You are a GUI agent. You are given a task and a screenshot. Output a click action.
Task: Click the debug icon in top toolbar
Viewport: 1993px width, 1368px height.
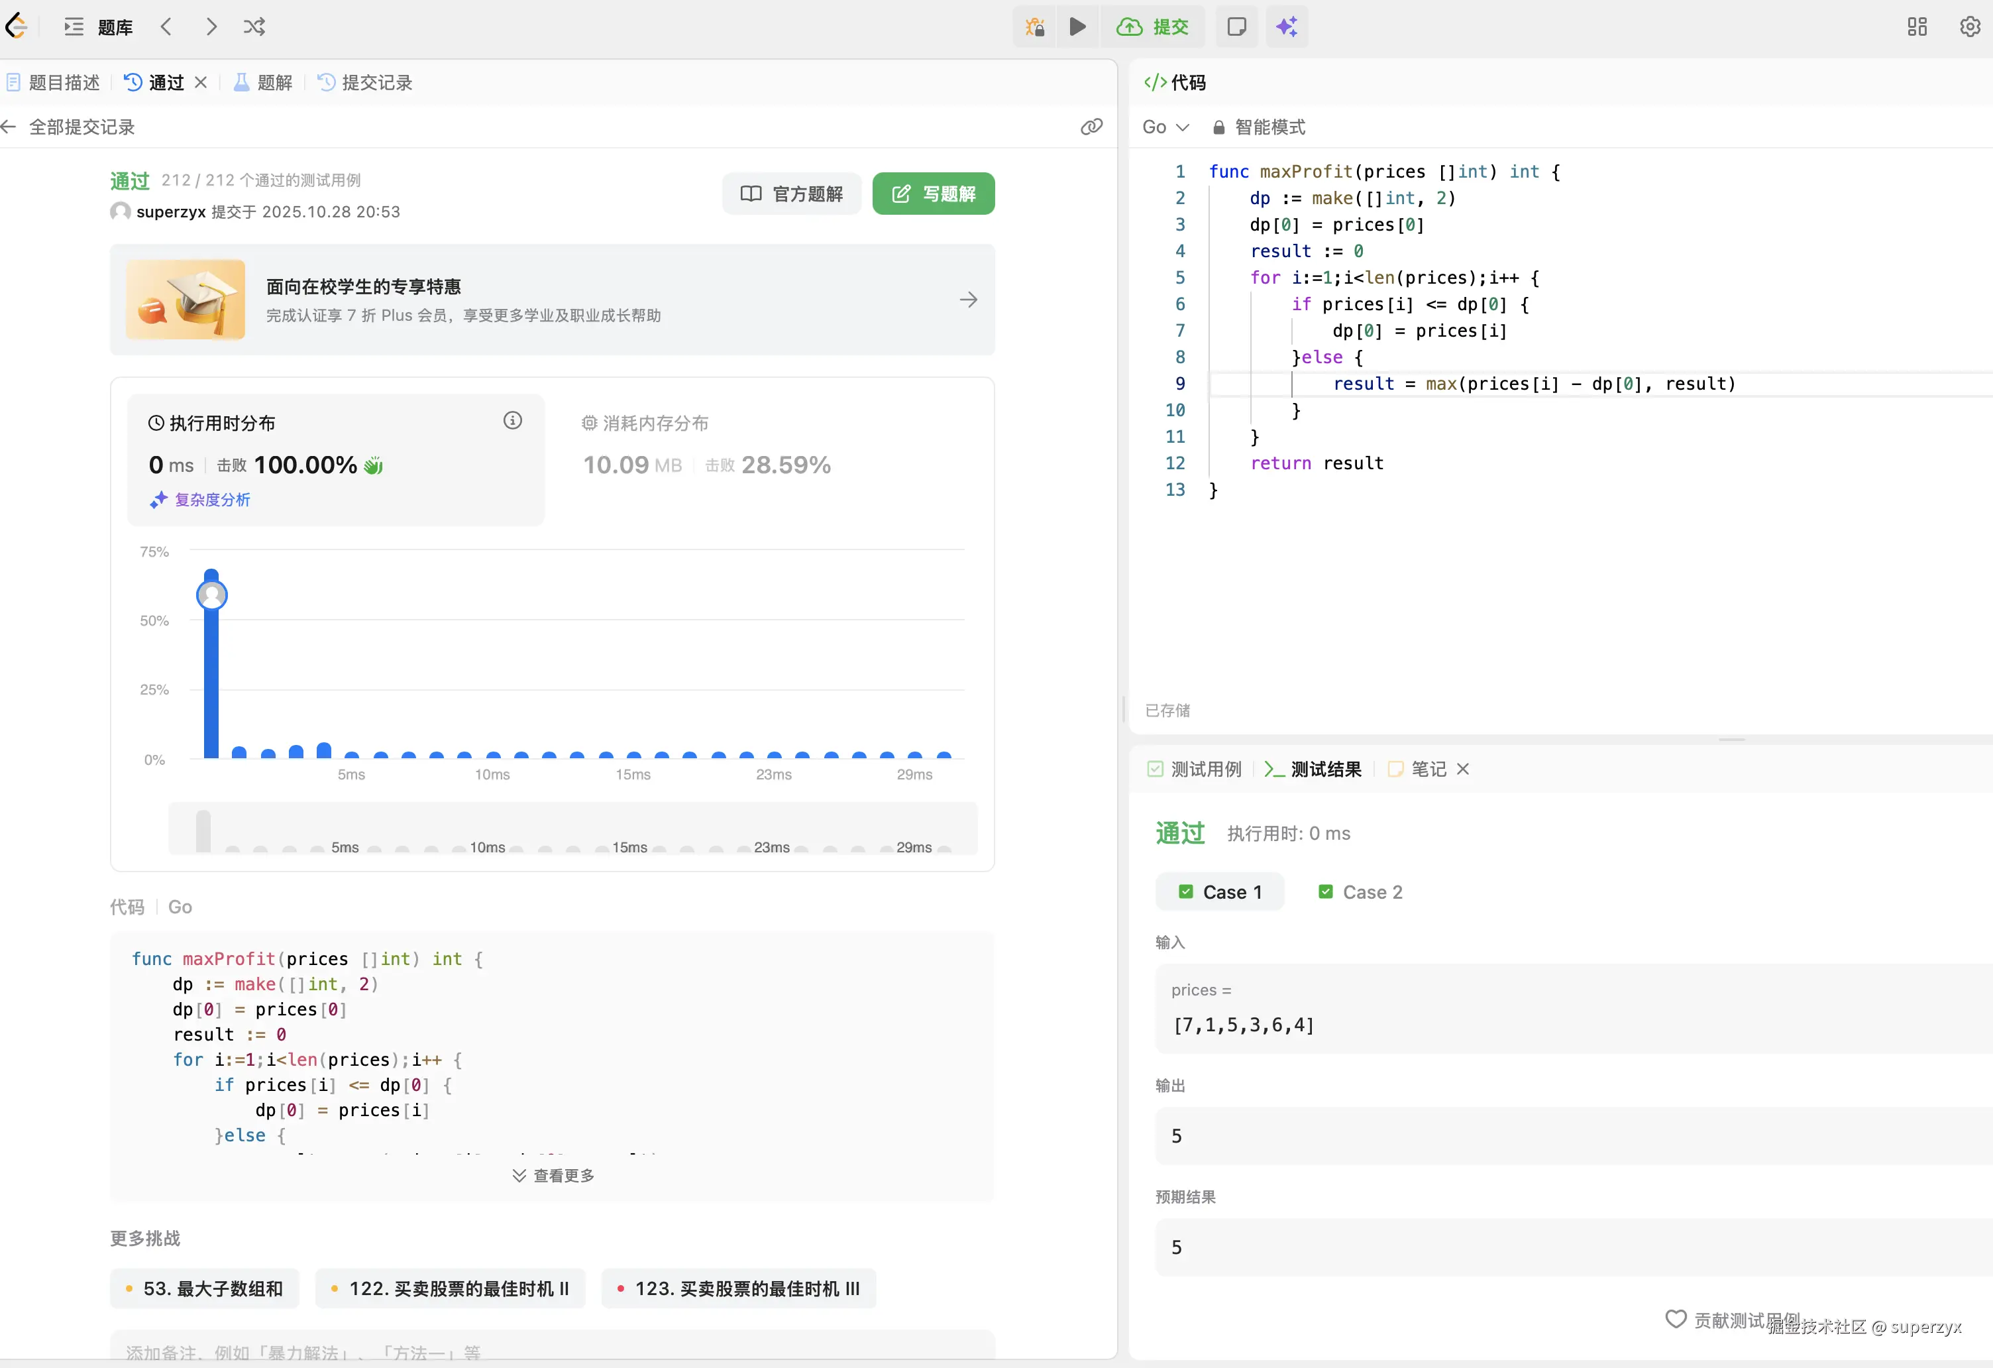click(1034, 27)
